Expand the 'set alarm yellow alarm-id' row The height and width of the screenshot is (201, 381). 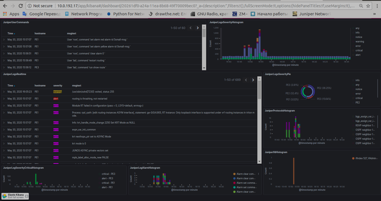[x=4, y=47]
